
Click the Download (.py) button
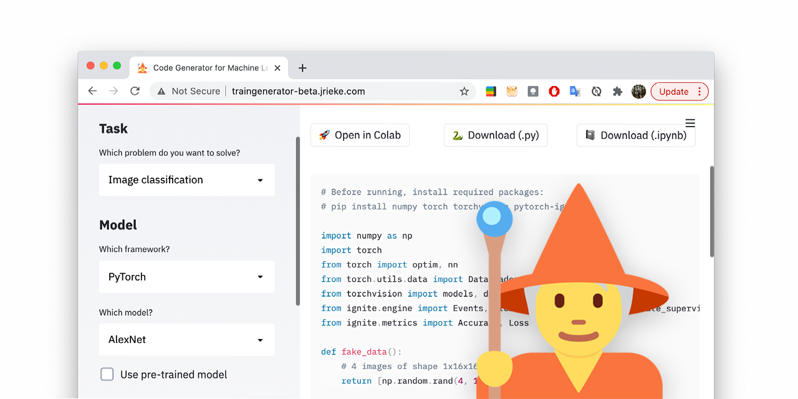[496, 135]
